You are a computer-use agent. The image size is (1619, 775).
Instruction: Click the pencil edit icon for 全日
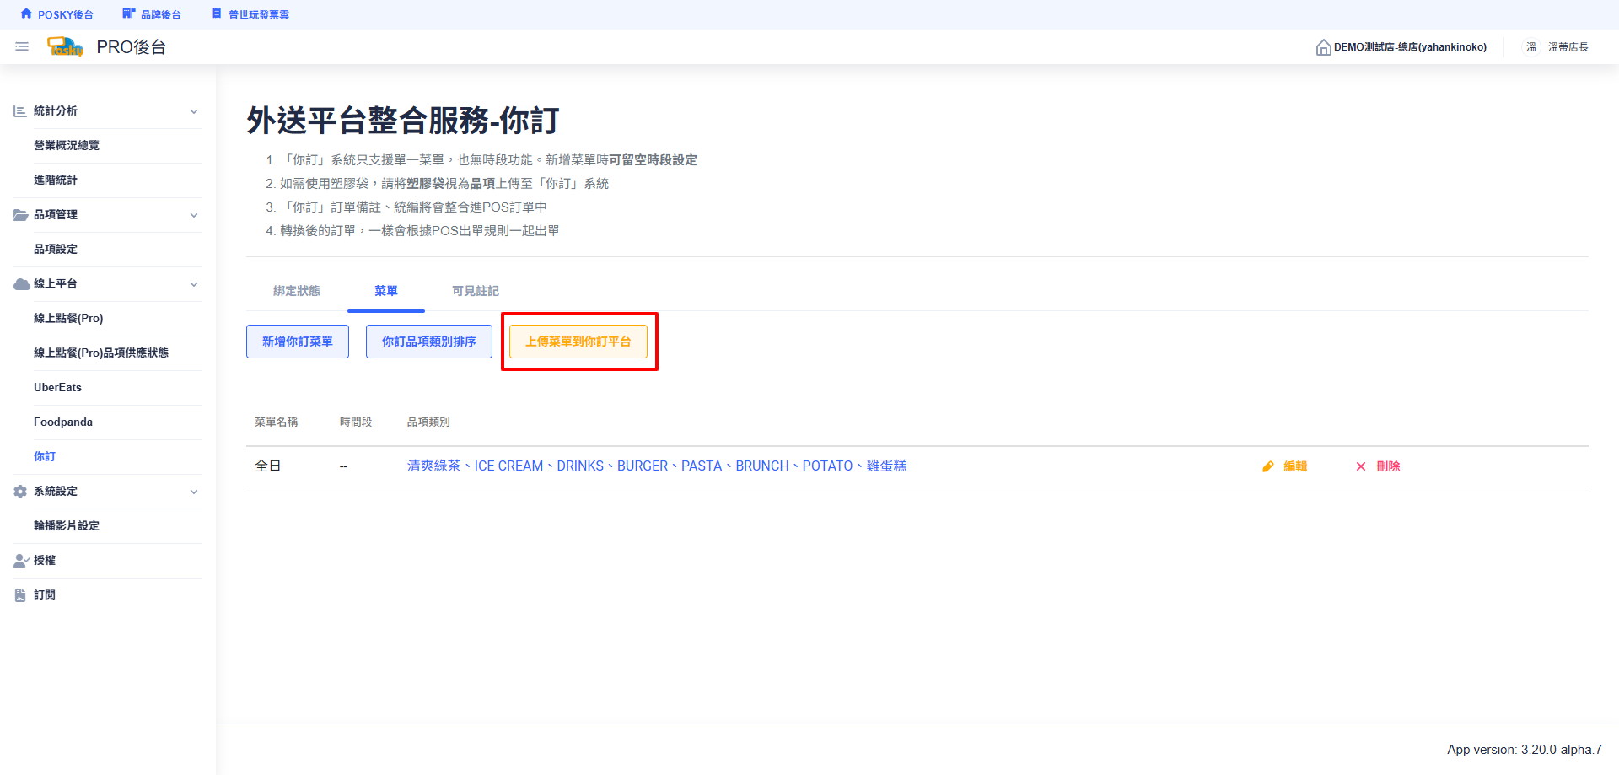click(x=1267, y=466)
